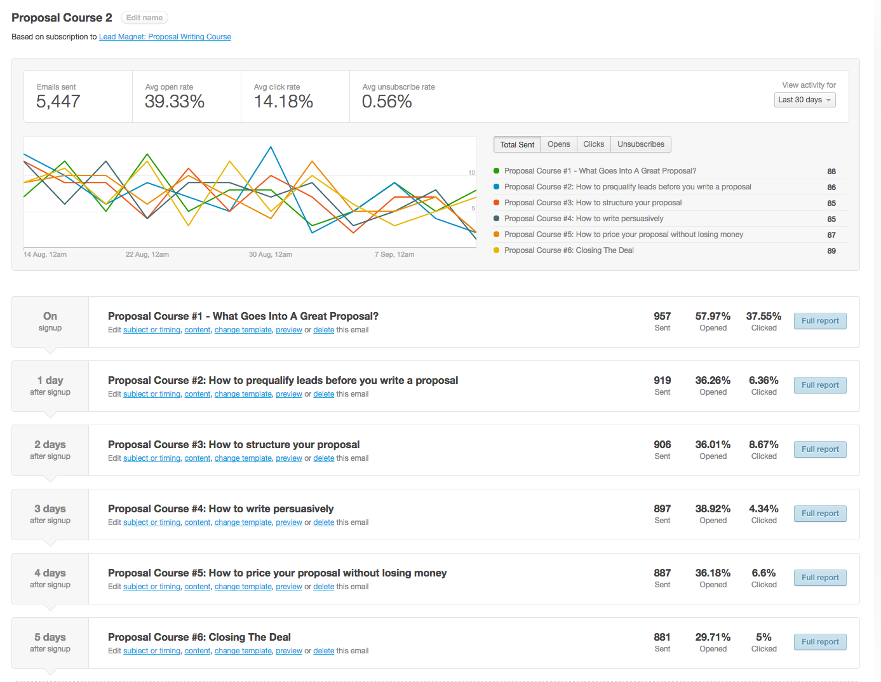Click red dot for Proposal Course #3 legend
Image resolution: width=881 pixels, height=682 pixels.
[x=496, y=203]
